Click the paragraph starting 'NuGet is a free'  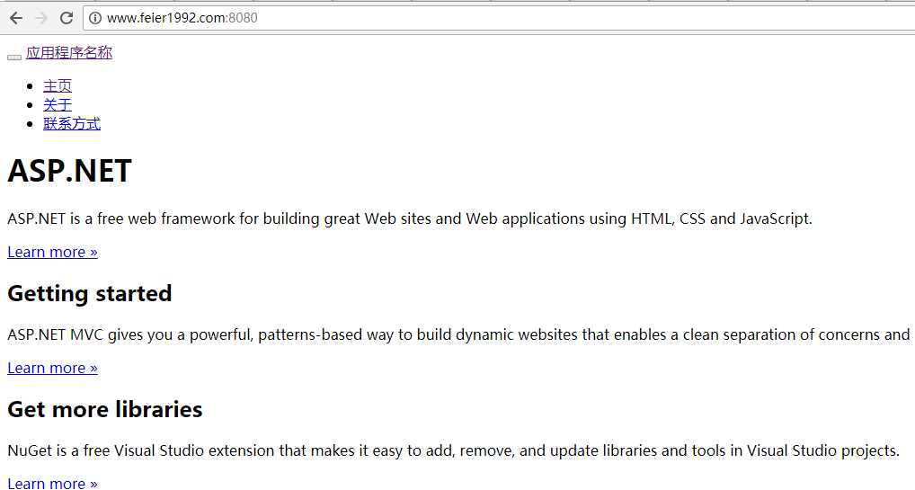(453, 450)
